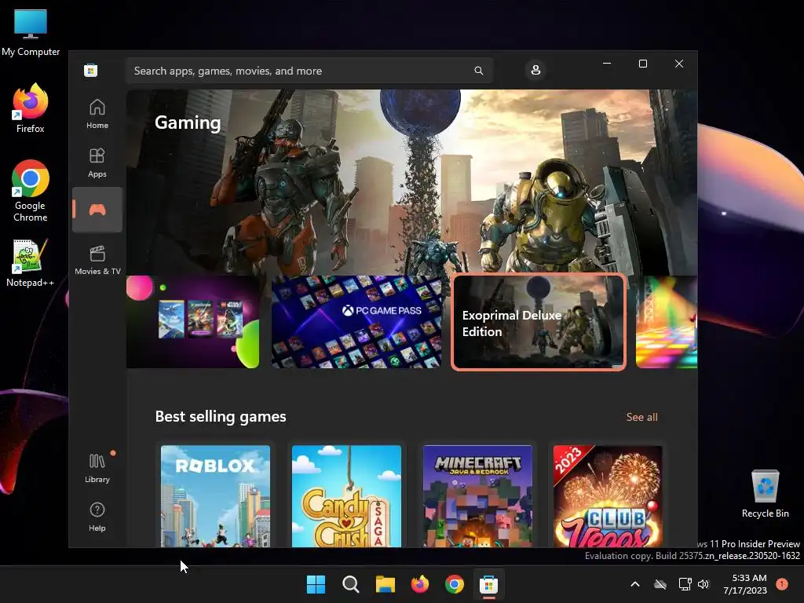Open the Library in Store sidebar
The height and width of the screenshot is (603, 804).
pos(97,468)
